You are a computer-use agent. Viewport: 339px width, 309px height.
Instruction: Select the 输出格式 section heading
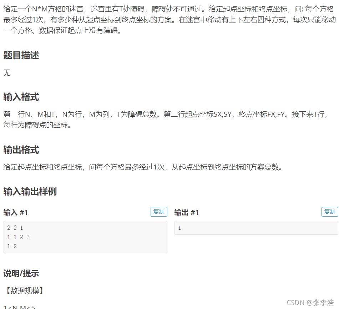[x=21, y=150]
